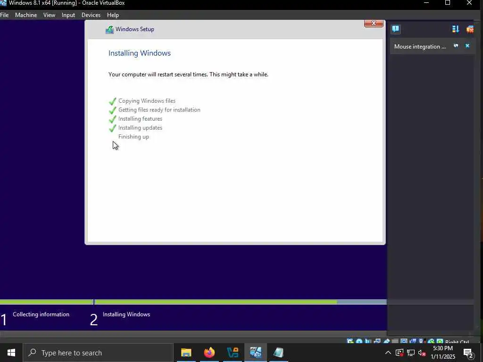
Task: Open the Windows Action Center notifications
Action: [x=468, y=353]
